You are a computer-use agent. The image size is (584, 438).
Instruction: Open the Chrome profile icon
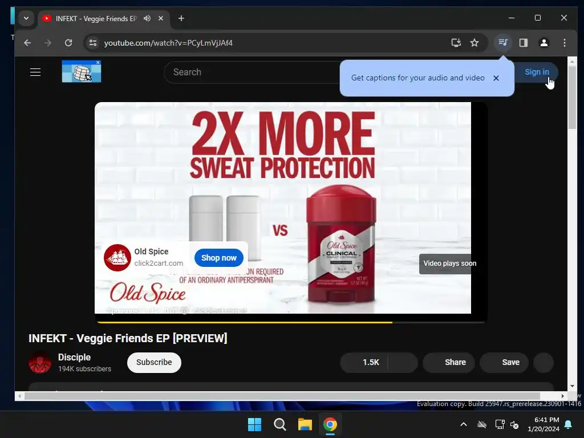pos(544,43)
